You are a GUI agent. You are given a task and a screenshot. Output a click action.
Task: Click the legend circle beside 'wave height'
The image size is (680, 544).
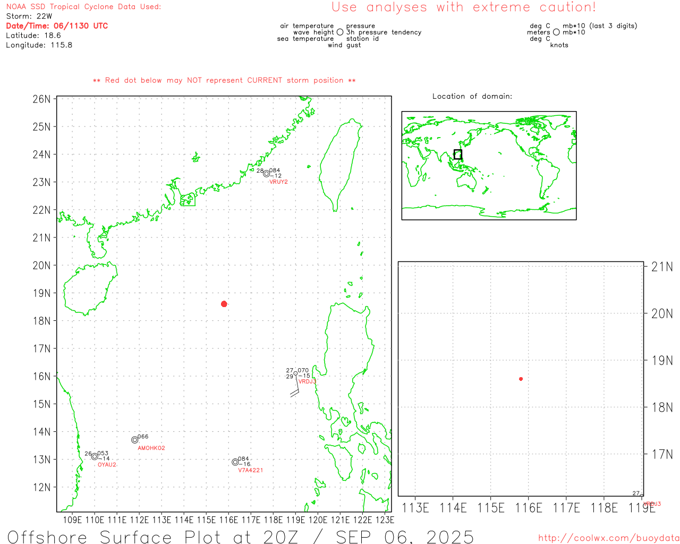point(340,32)
